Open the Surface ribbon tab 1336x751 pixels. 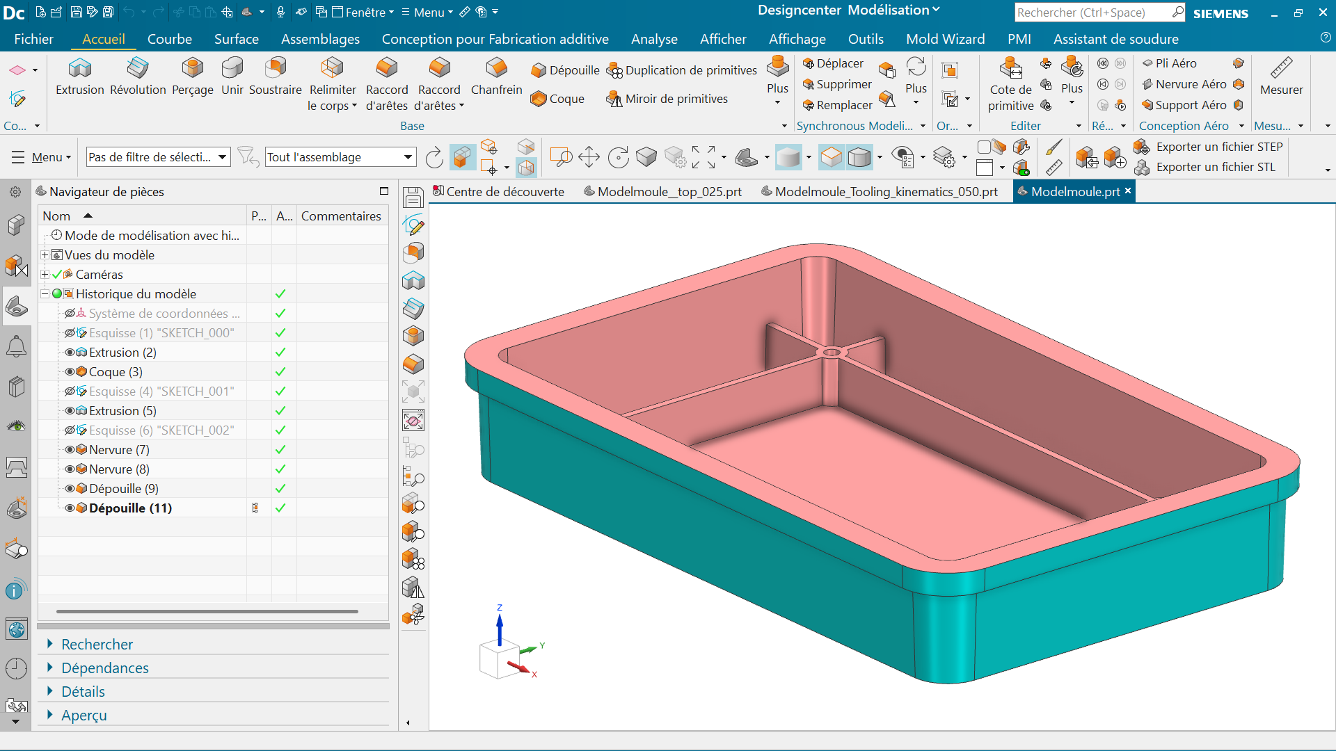237,39
